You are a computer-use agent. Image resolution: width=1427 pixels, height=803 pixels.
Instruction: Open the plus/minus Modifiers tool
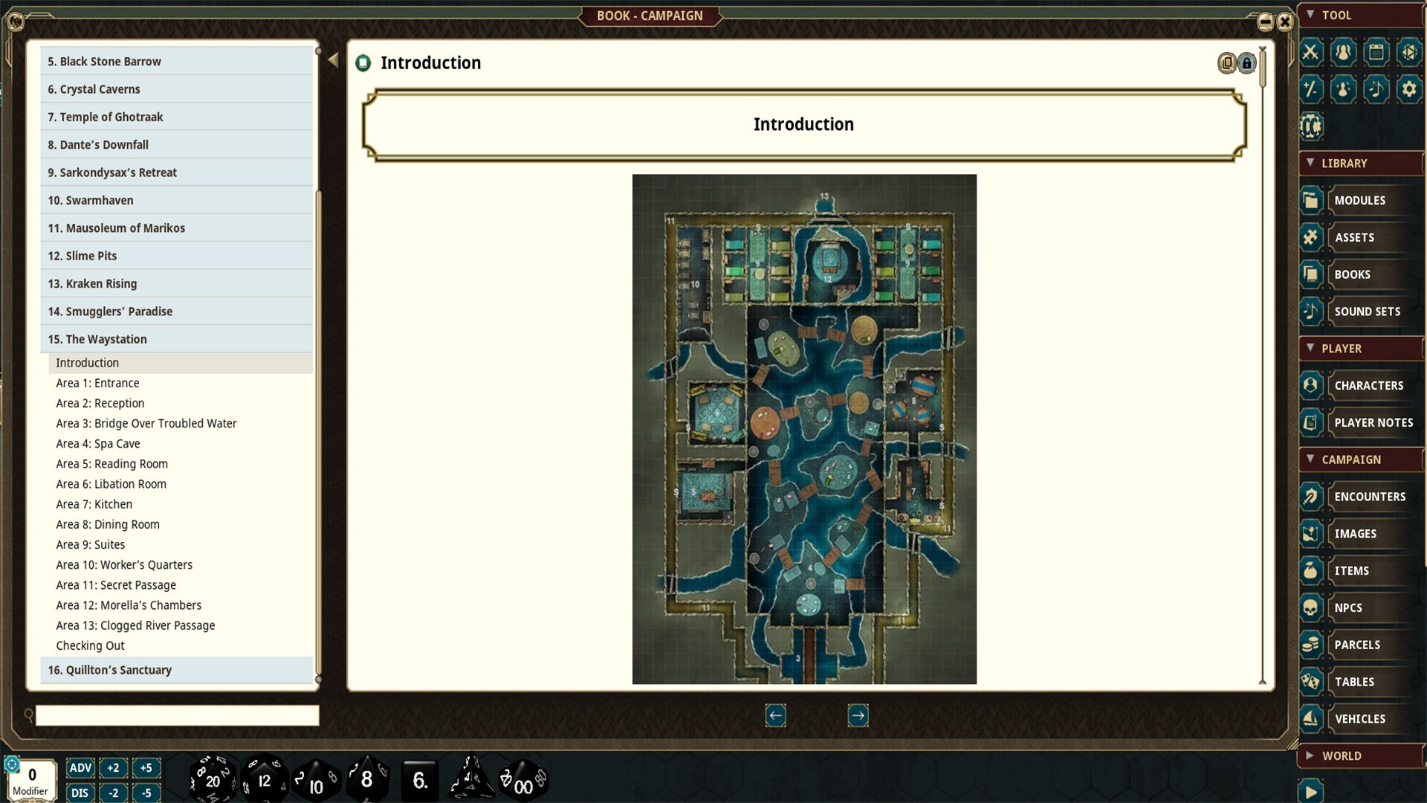(1311, 90)
